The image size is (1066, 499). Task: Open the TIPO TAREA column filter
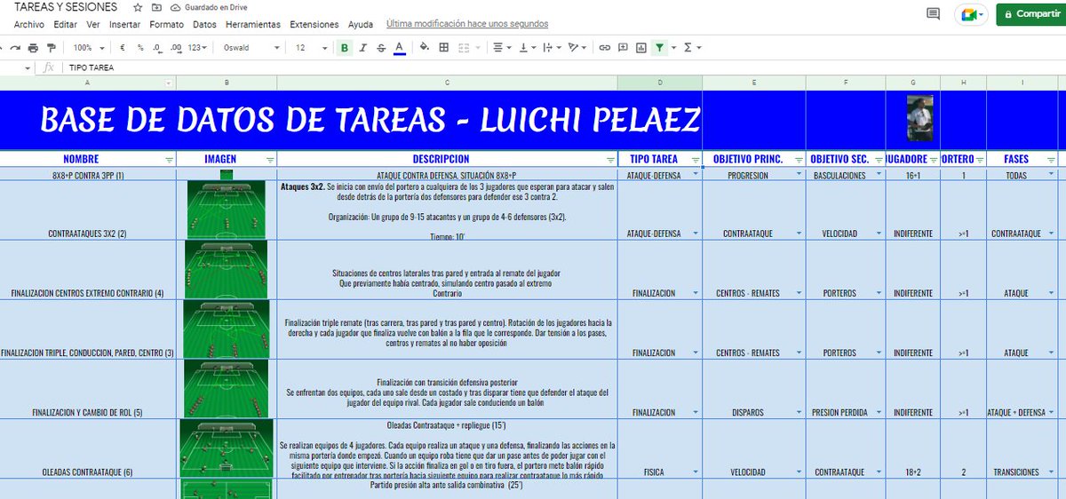pos(695,160)
